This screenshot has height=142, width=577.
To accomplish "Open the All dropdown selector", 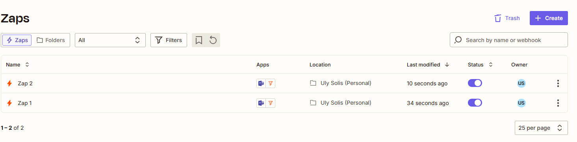I will [110, 40].
